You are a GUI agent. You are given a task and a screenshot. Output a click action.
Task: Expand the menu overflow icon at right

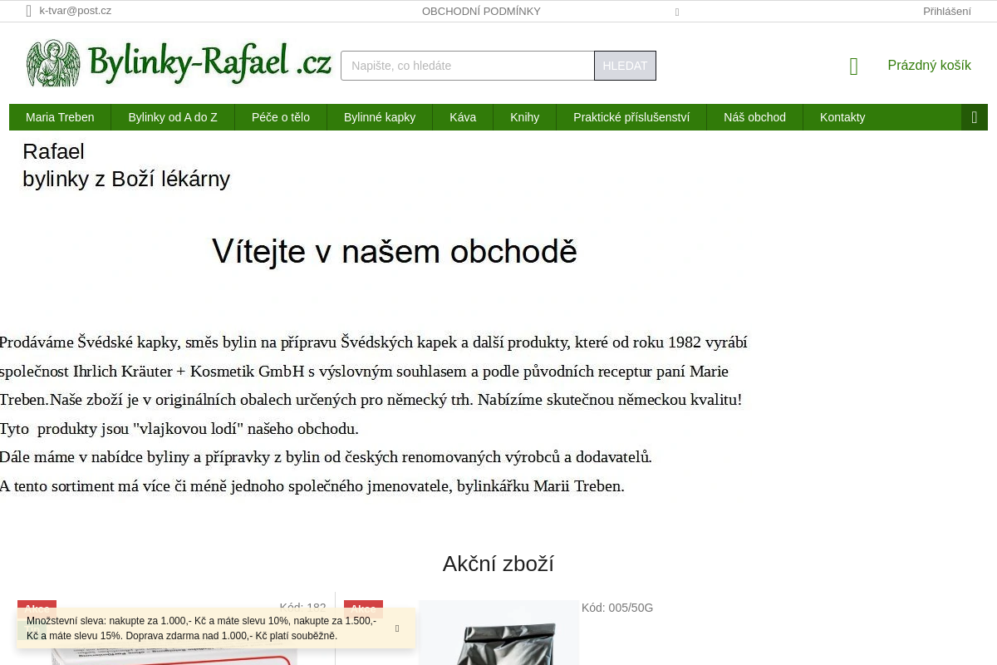click(x=975, y=117)
